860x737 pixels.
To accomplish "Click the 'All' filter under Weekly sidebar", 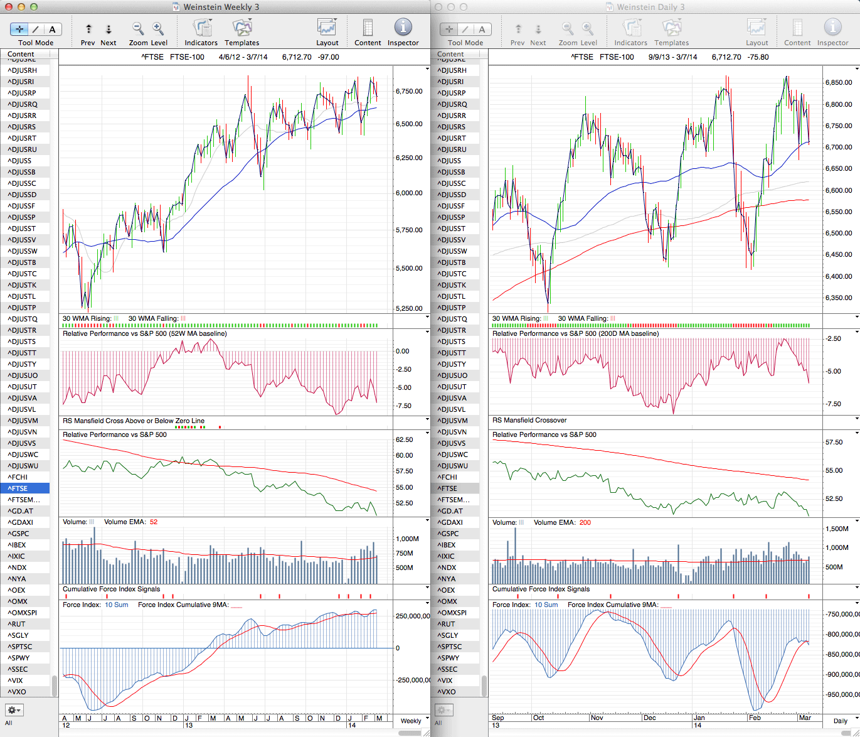I will (x=8, y=723).
